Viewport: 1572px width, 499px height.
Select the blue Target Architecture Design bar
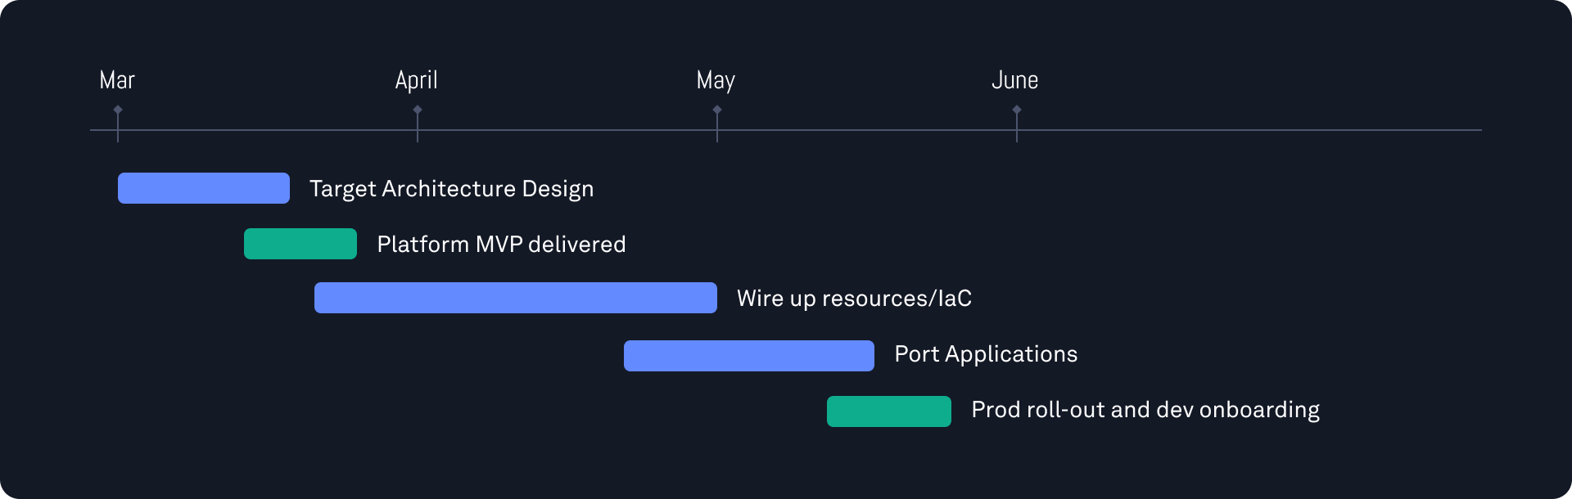[x=204, y=188]
